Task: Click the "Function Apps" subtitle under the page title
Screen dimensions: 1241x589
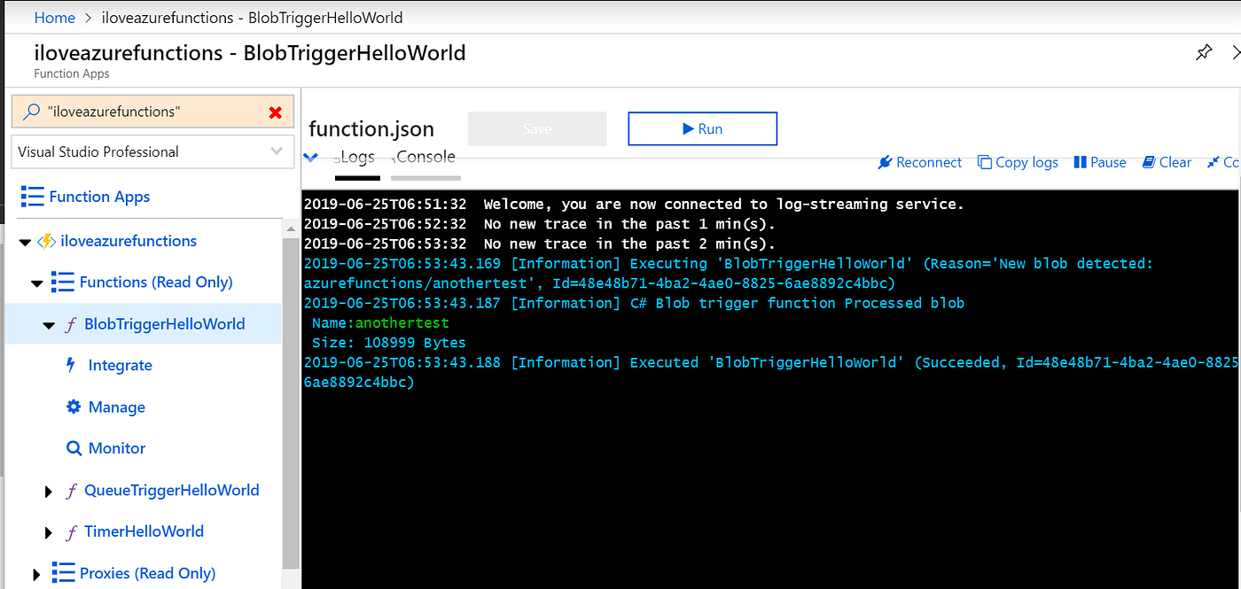Action: tap(72, 74)
